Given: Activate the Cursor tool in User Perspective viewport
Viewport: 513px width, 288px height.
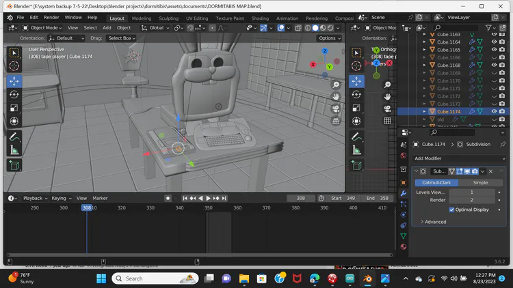Looking at the screenshot, I should (x=14, y=66).
